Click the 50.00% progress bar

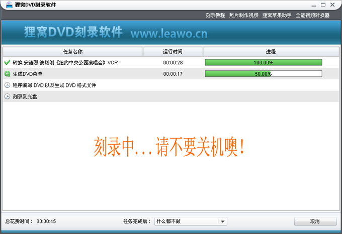264,74
